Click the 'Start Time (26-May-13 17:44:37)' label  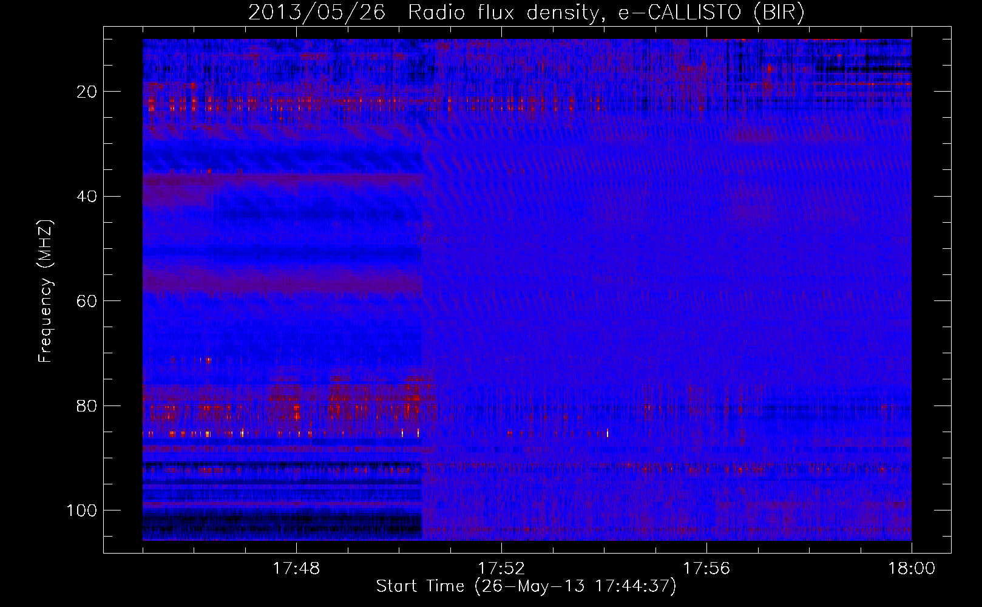point(526,586)
